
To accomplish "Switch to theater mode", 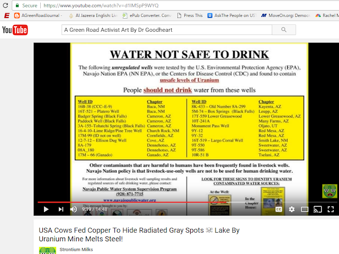I will pyautogui.click(x=305, y=209).
